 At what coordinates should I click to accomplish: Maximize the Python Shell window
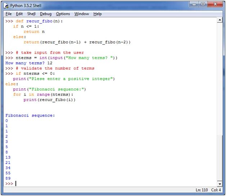203,4
